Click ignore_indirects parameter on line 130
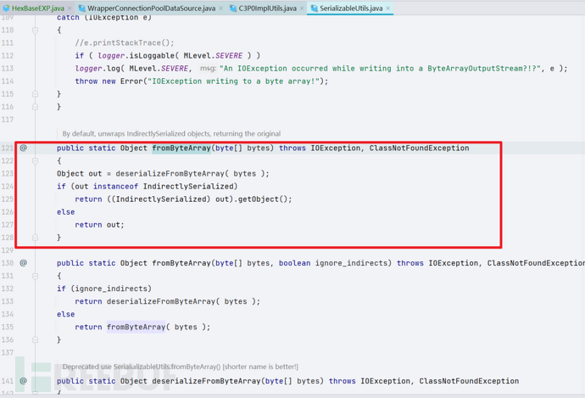The height and width of the screenshot is (398, 585). point(351,263)
